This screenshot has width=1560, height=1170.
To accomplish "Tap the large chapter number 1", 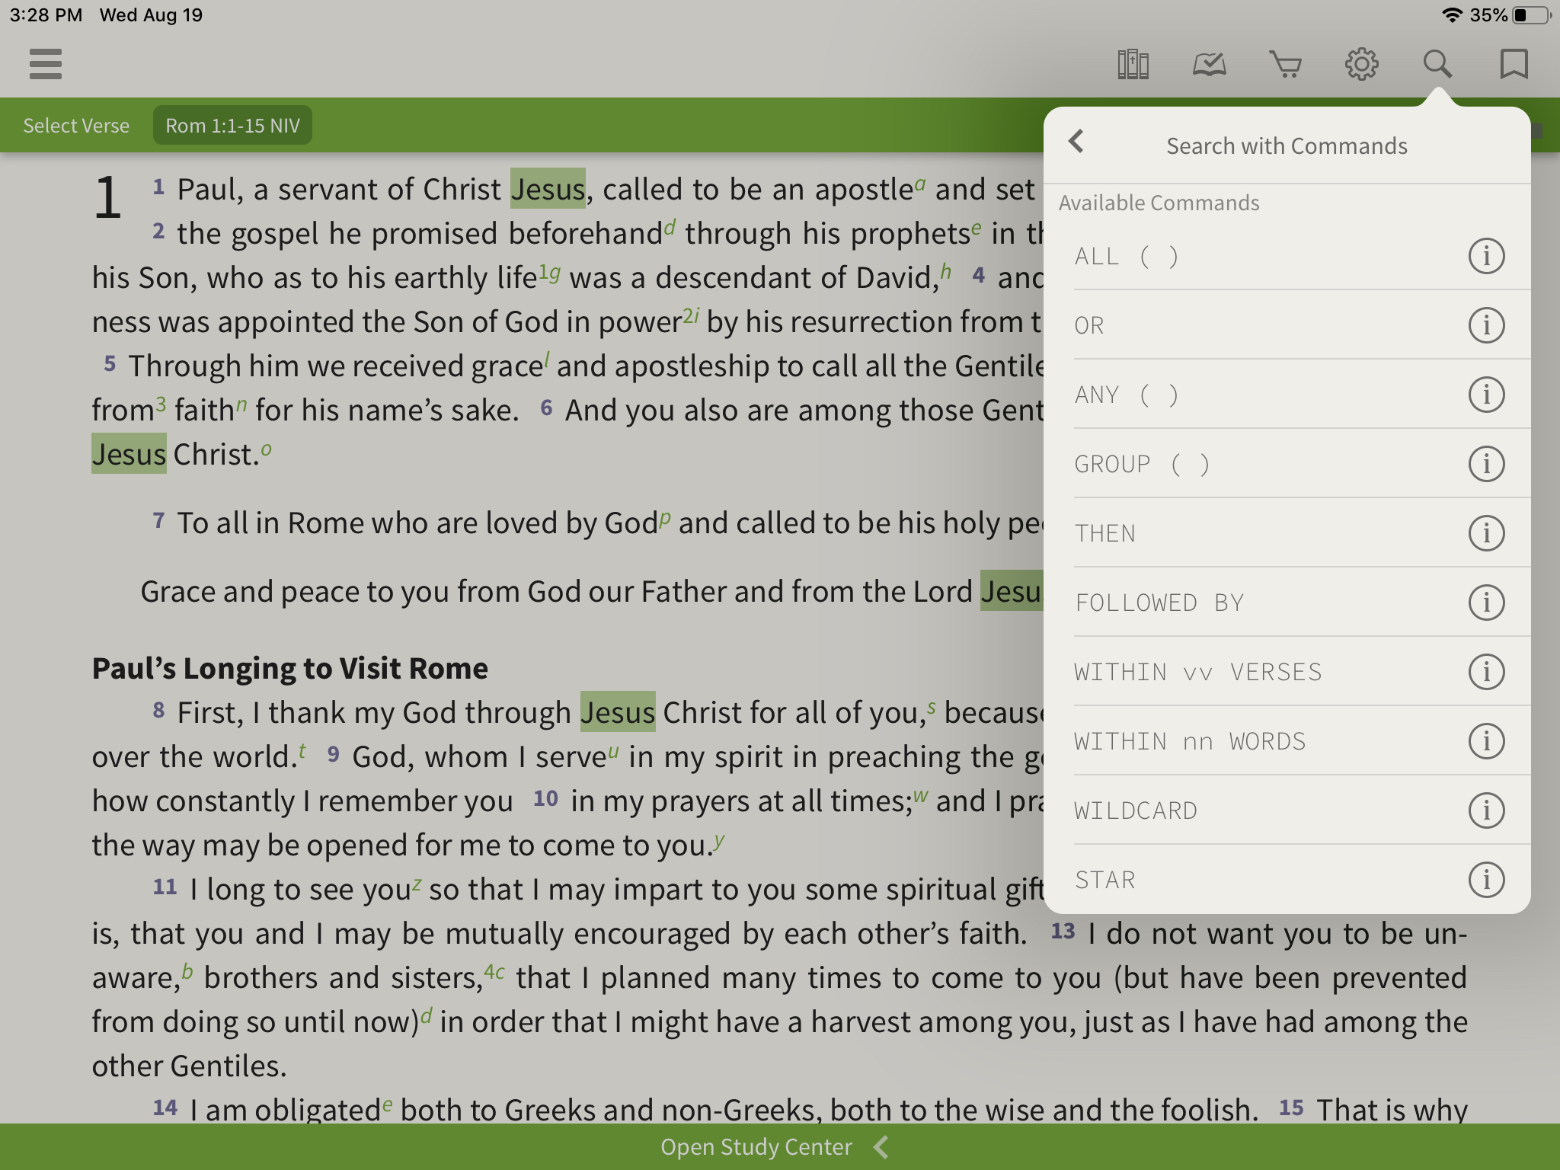I will [107, 197].
